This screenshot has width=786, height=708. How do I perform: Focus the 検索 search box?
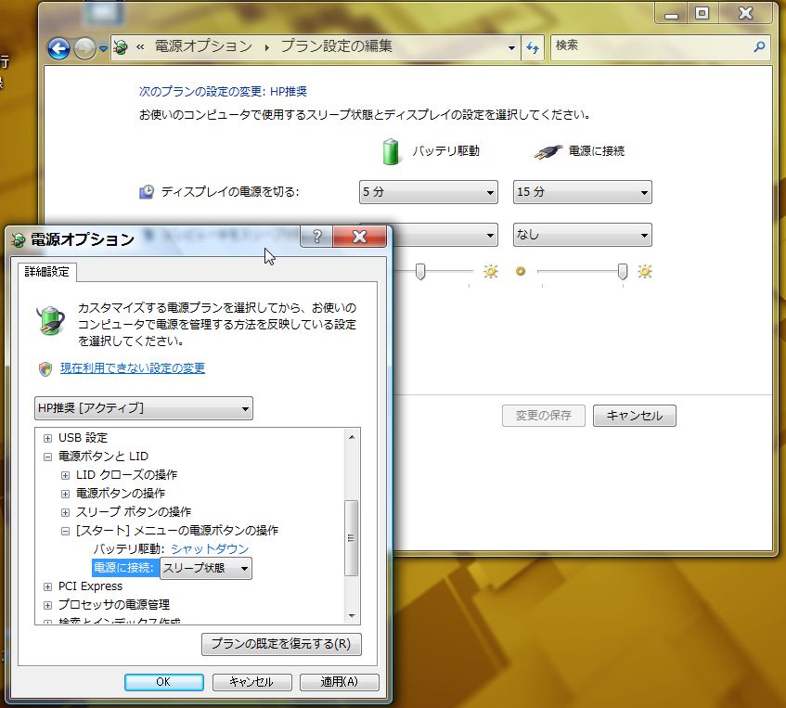tap(660, 47)
